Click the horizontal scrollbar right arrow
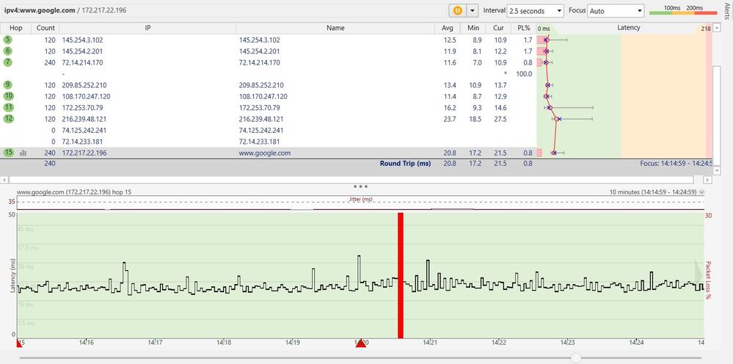Image resolution: width=733 pixels, height=364 pixels. coord(708,180)
